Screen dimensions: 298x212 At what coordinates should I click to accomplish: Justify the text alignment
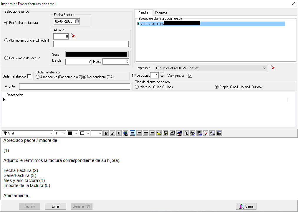pyautogui.click(x=145, y=133)
